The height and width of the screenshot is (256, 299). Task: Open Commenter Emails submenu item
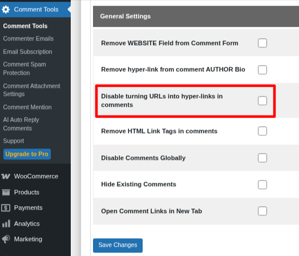[28, 38]
